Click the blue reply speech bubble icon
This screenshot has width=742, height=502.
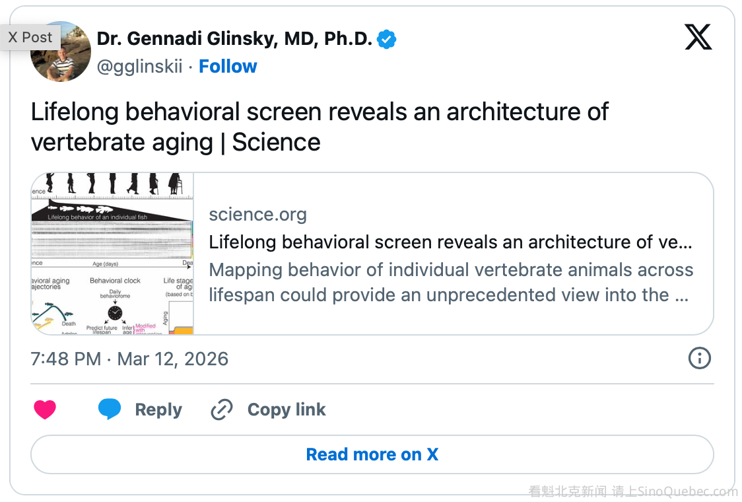tap(110, 410)
